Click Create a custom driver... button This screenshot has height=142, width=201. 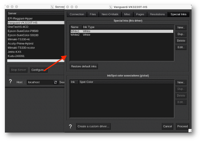(x=93, y=126)
